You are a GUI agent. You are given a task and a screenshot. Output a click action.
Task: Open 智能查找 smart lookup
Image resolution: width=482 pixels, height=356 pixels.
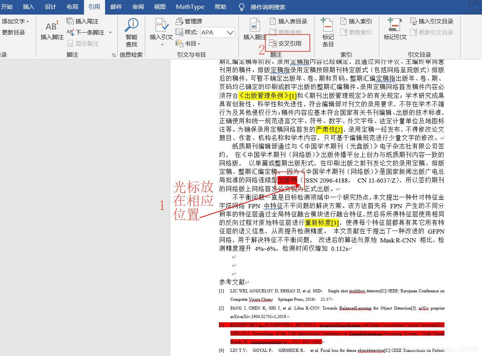[132, 33]
